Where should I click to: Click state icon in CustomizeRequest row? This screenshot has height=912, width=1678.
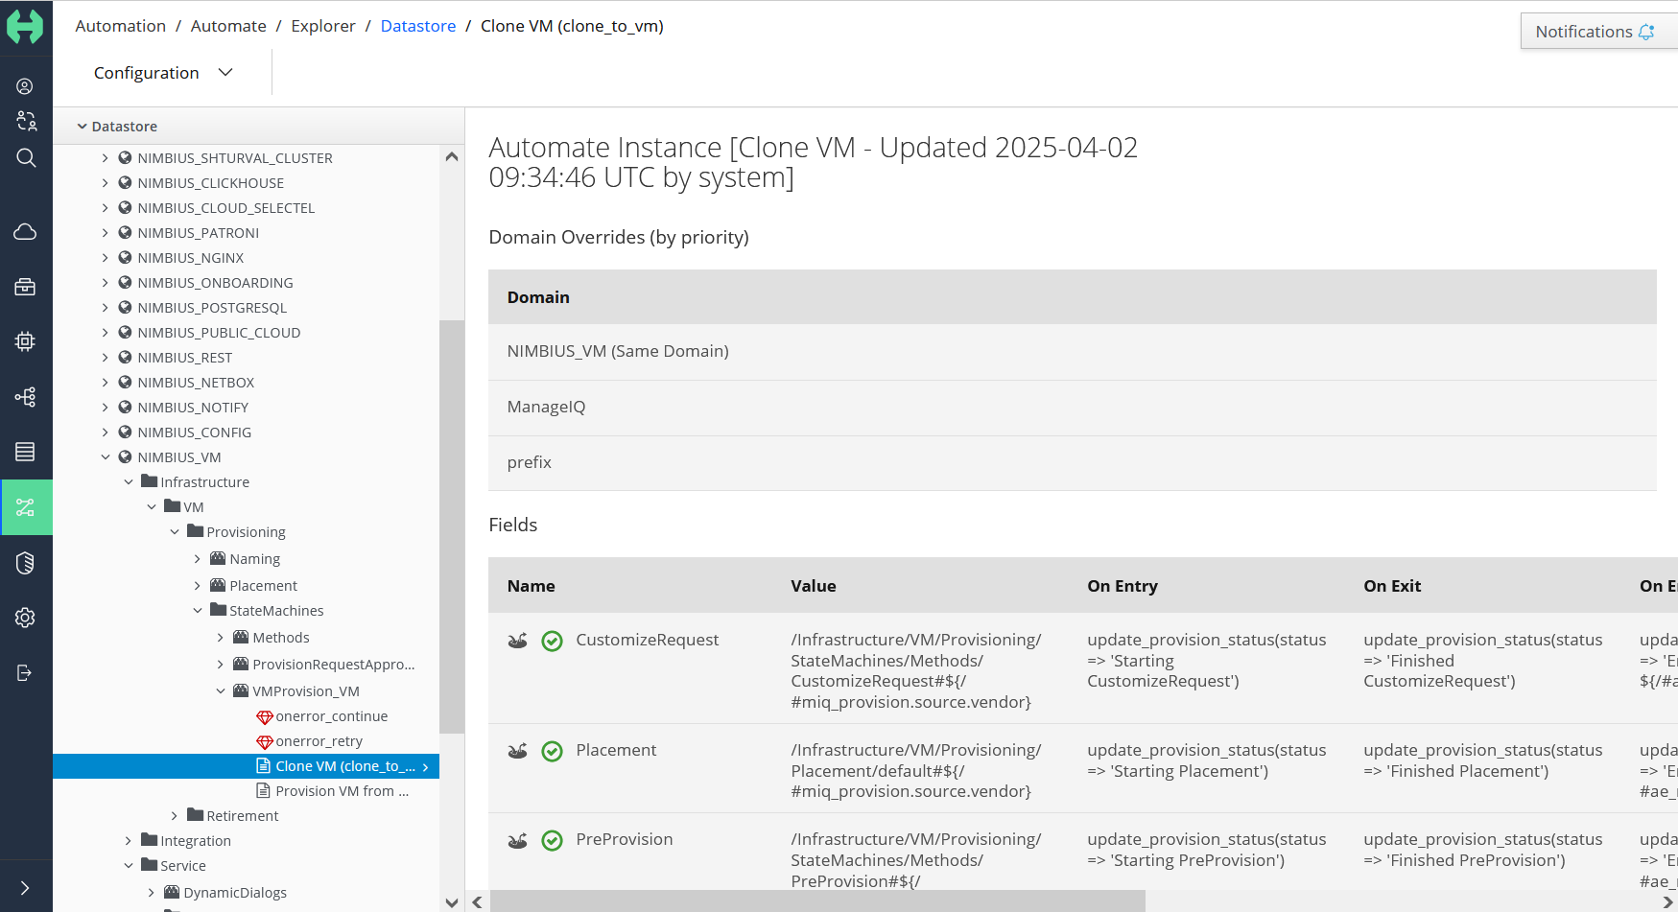(x=517, y=641)
